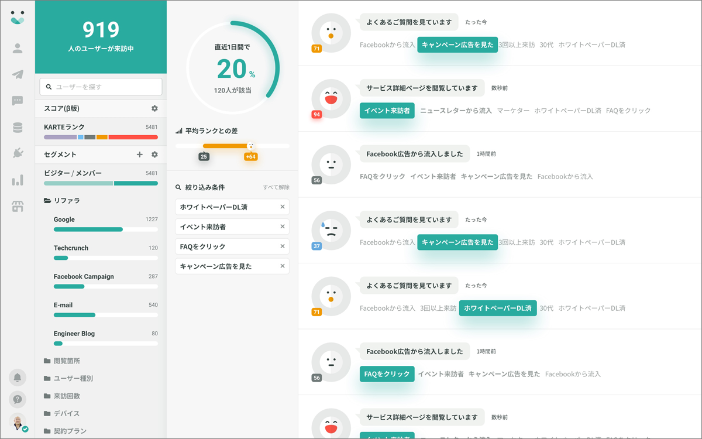Screen dimensions: 702x439
Task: Open the database stack sidebar icon
Action: [18, 127]
